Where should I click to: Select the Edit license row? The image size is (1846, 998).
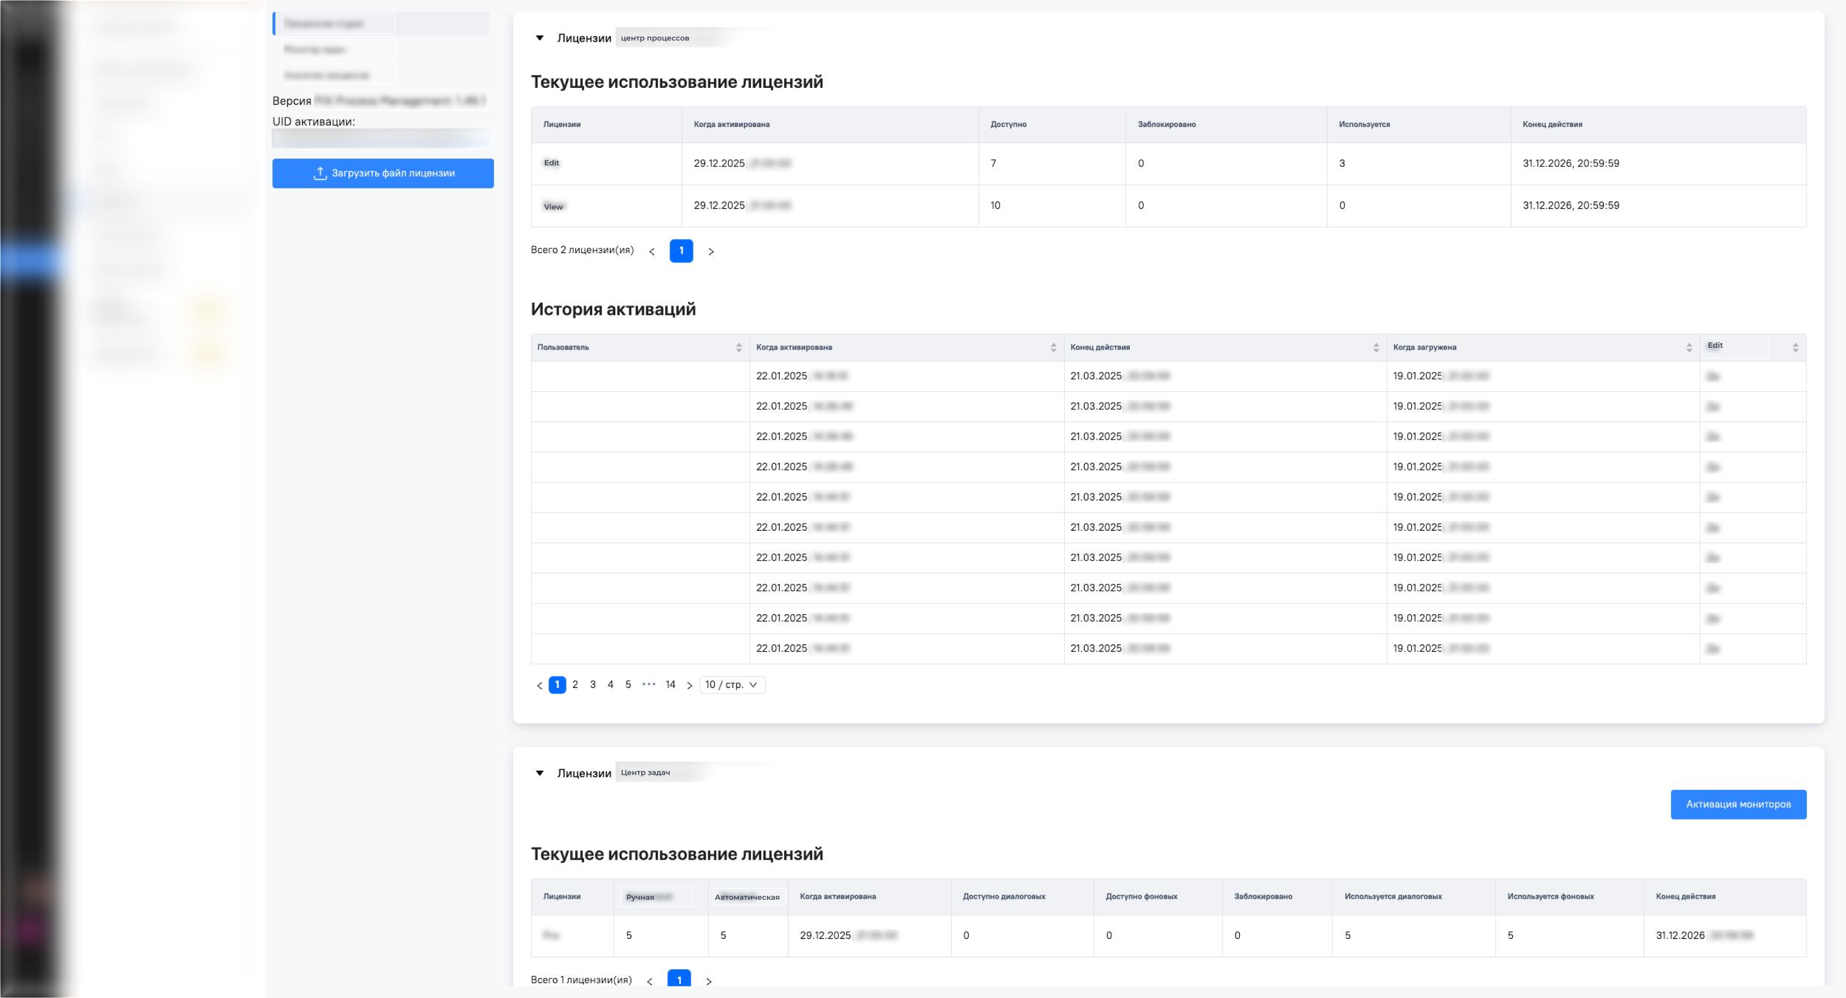[x=551, y=164]
